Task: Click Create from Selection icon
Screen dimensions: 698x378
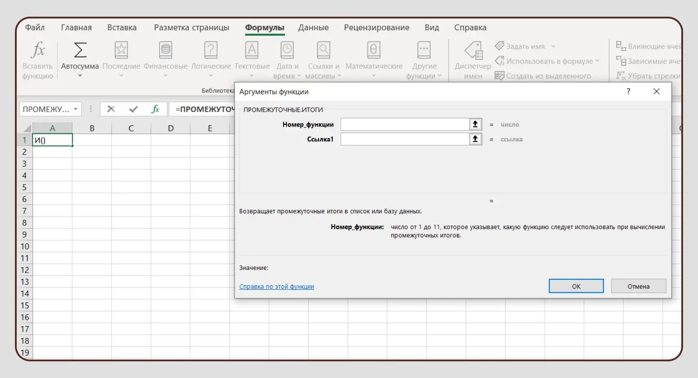Action: [499, 76]
